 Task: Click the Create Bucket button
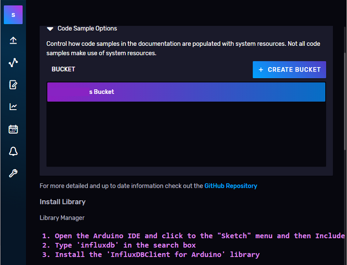point(289,70)
